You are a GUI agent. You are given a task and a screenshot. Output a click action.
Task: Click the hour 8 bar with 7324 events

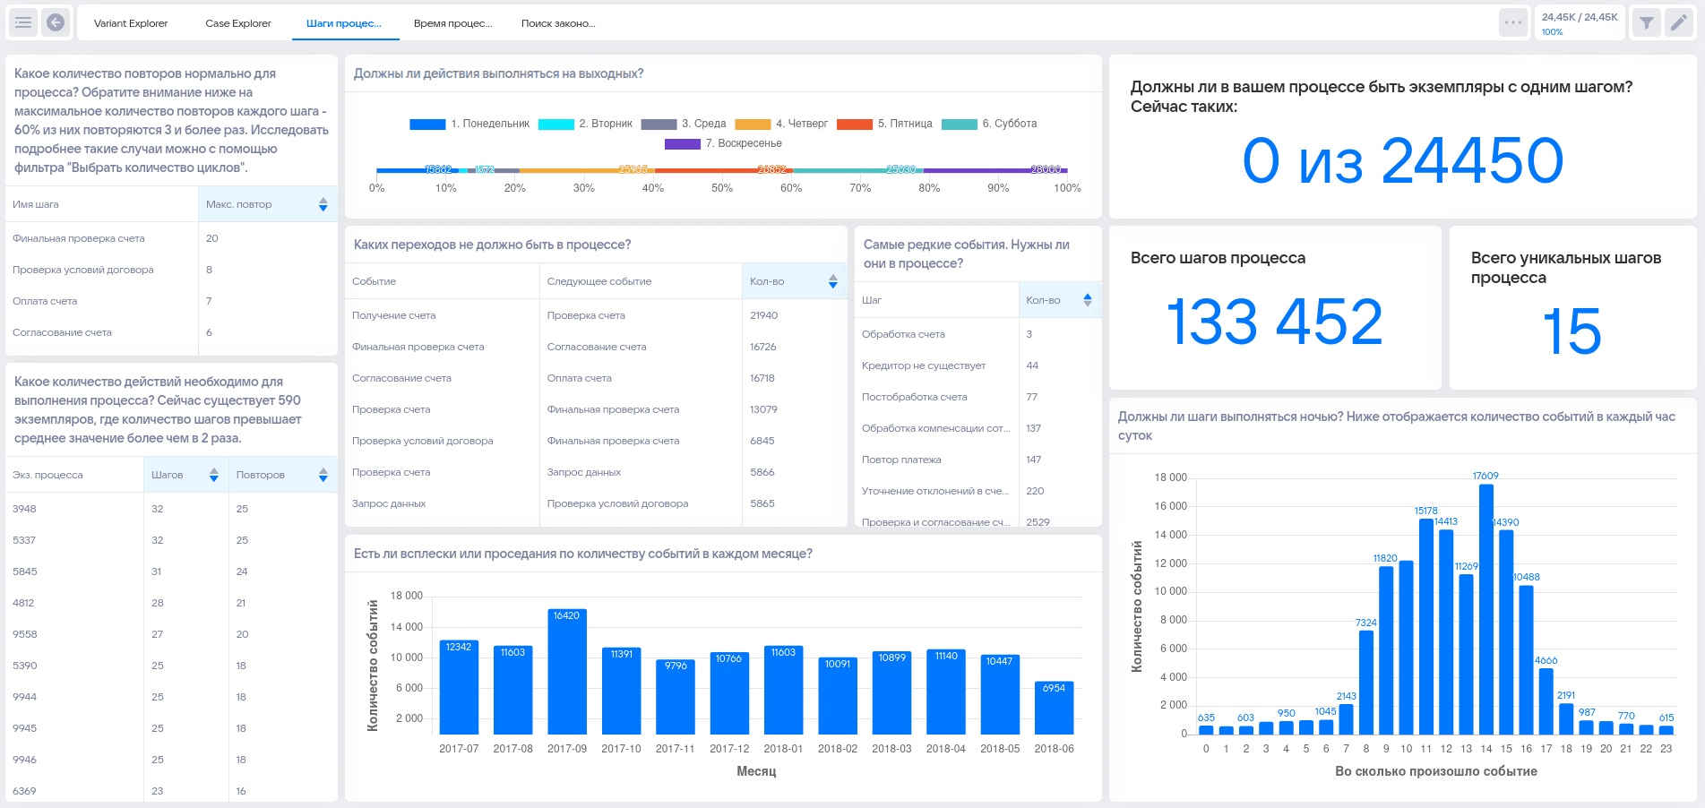coord(1366,683)
